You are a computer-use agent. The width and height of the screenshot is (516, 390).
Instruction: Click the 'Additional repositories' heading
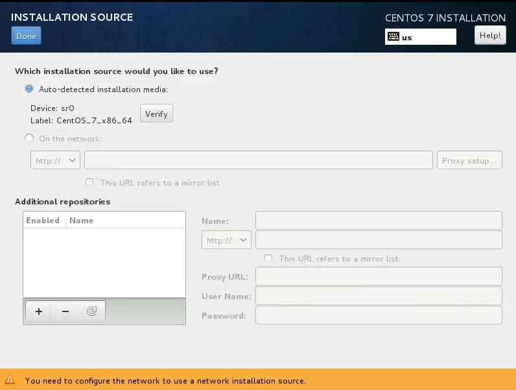[x=62, y=202]
